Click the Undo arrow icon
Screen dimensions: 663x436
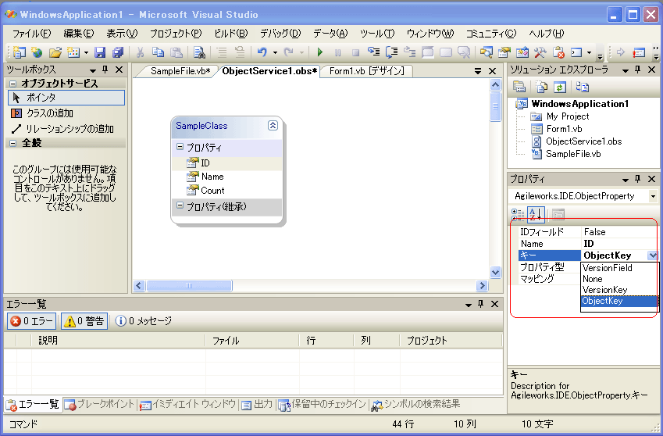(262, 52)
